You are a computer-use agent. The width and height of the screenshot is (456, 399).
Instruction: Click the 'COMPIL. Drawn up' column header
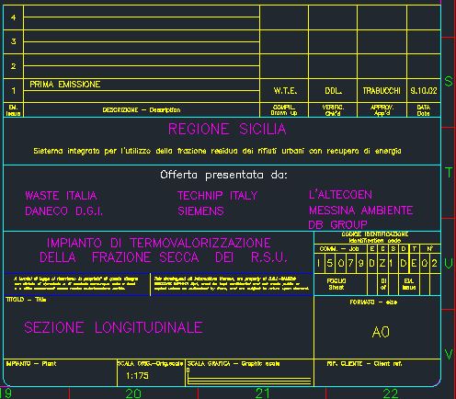click(x=284, y=110)
